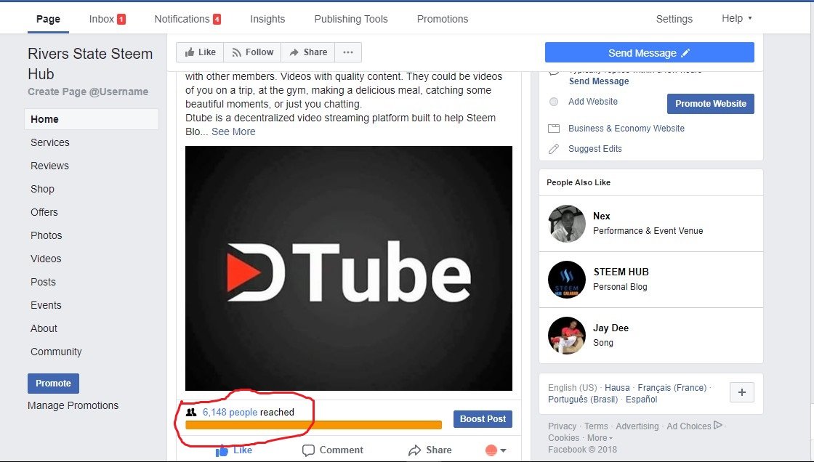Click Business & Economy Website category
814x462 pixels.
click(626, 129)
